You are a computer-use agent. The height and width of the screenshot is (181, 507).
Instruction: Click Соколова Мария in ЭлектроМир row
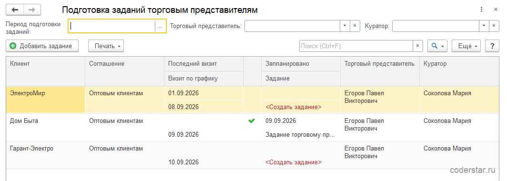(447, 93)
